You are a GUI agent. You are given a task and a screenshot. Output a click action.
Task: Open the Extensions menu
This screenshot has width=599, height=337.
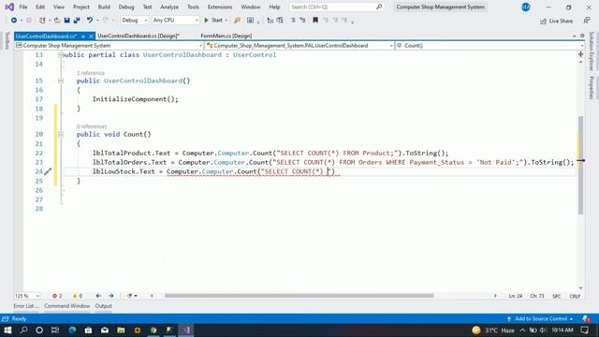[x=220, y=7]
